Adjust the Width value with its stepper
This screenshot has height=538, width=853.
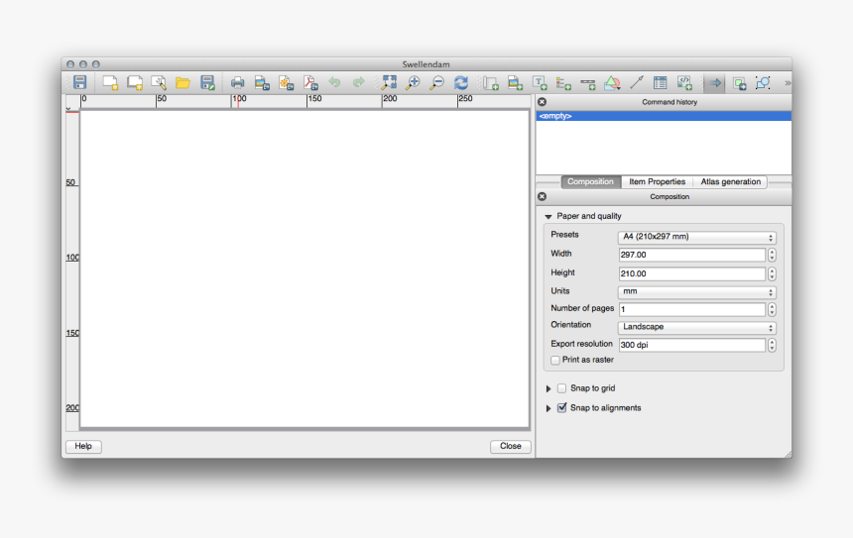[772, 255]
